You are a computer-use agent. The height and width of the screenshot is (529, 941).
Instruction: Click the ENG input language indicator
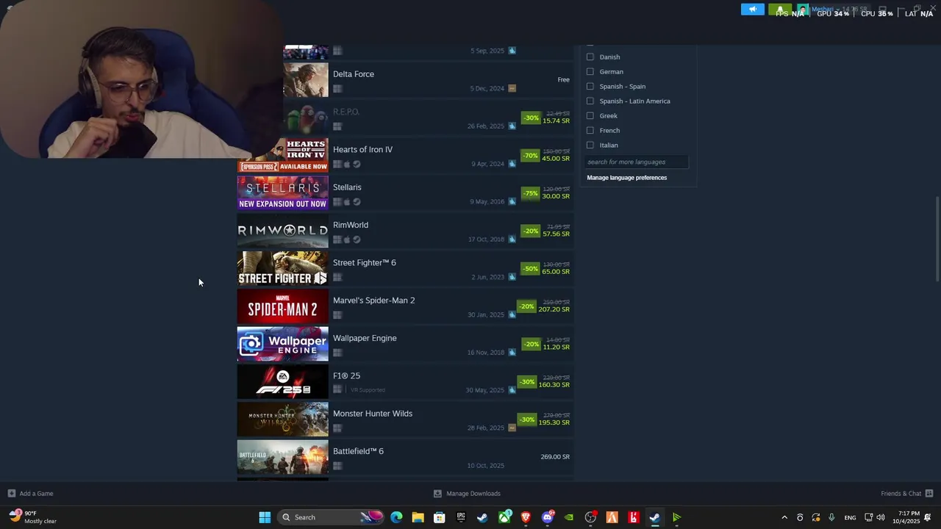point(850,518)
